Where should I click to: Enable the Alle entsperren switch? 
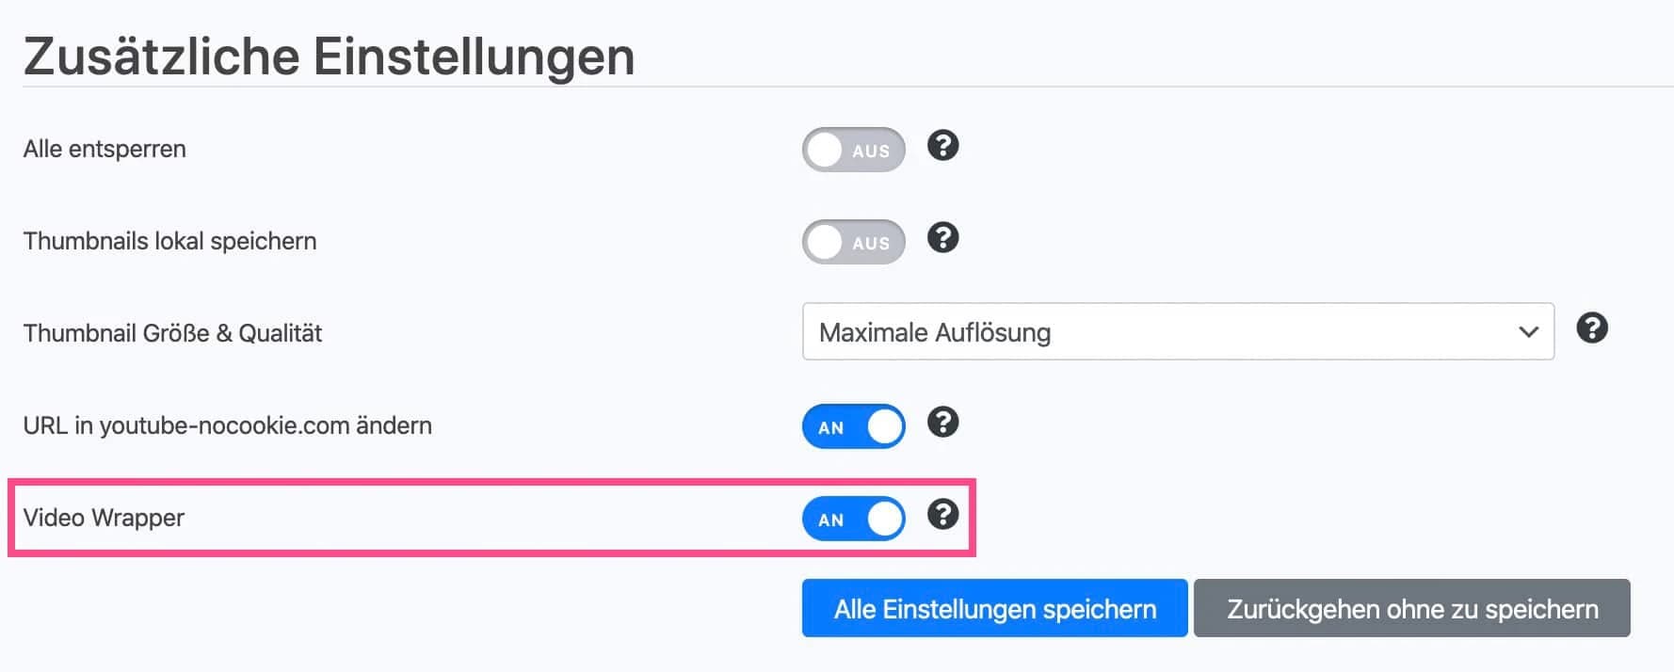click(853, 149)
